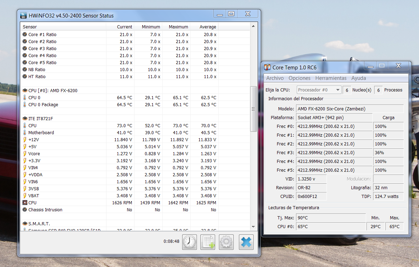Click the sensor list vertical scrollbar thumb
This screenshot has height=267, width=419.
pyautogui.click(x=253, y=109)
